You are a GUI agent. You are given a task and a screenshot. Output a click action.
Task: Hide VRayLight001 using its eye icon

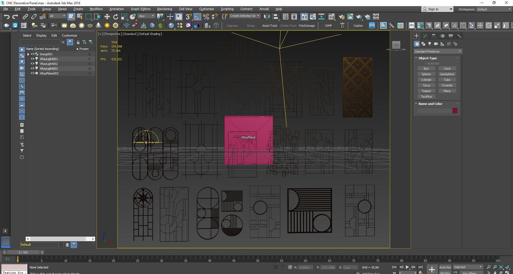coord(32,59)
